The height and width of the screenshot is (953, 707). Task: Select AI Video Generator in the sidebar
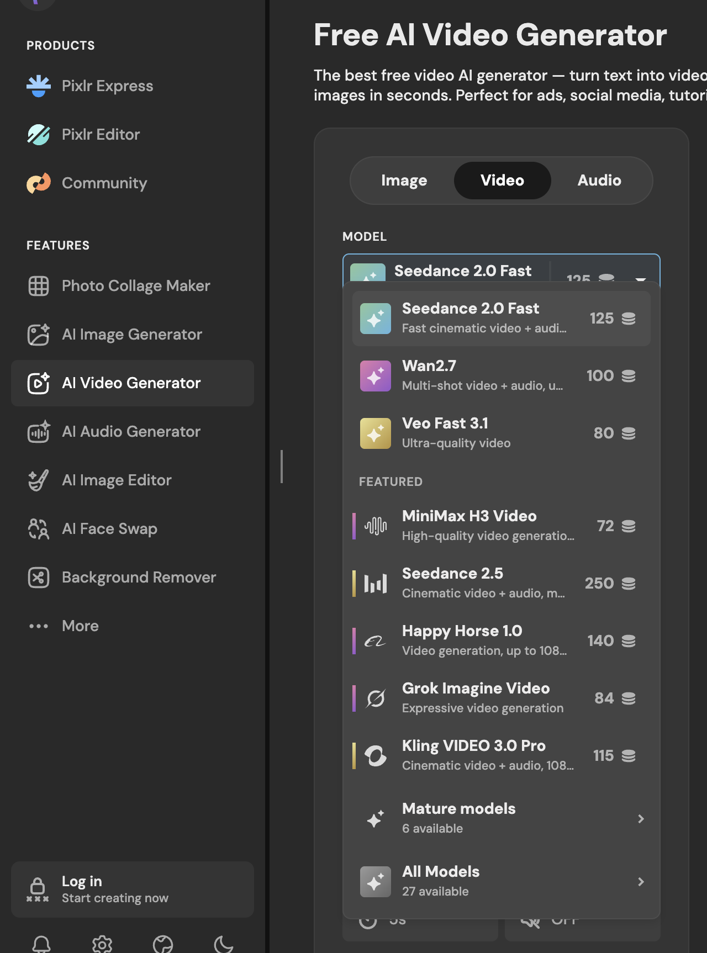coord(133,383)
